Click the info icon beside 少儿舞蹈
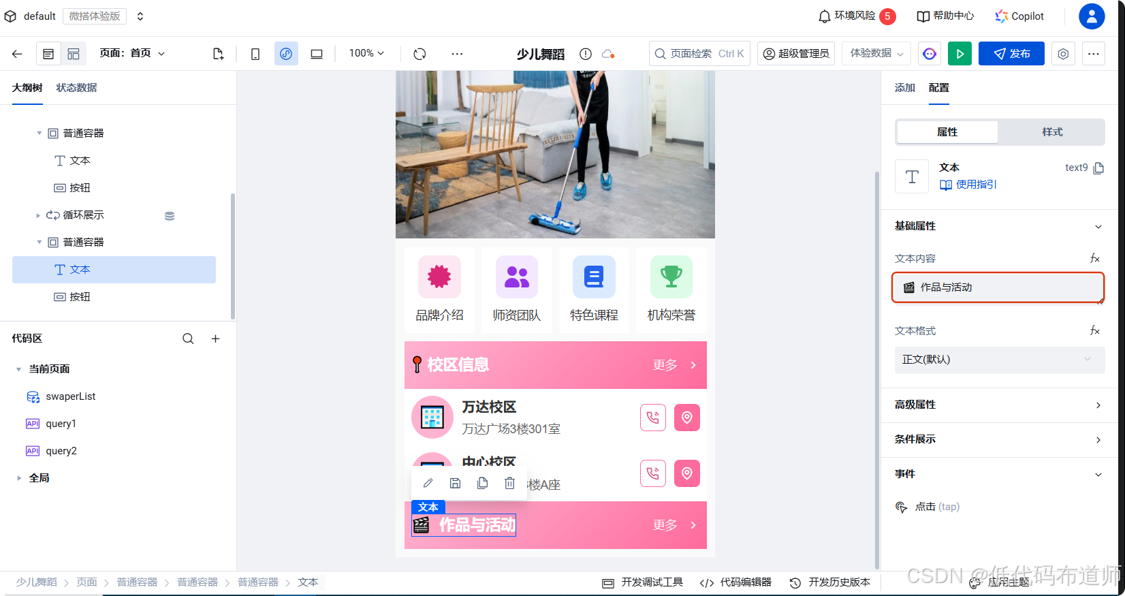Screen dimensions: 1125x596 [586, 54]
